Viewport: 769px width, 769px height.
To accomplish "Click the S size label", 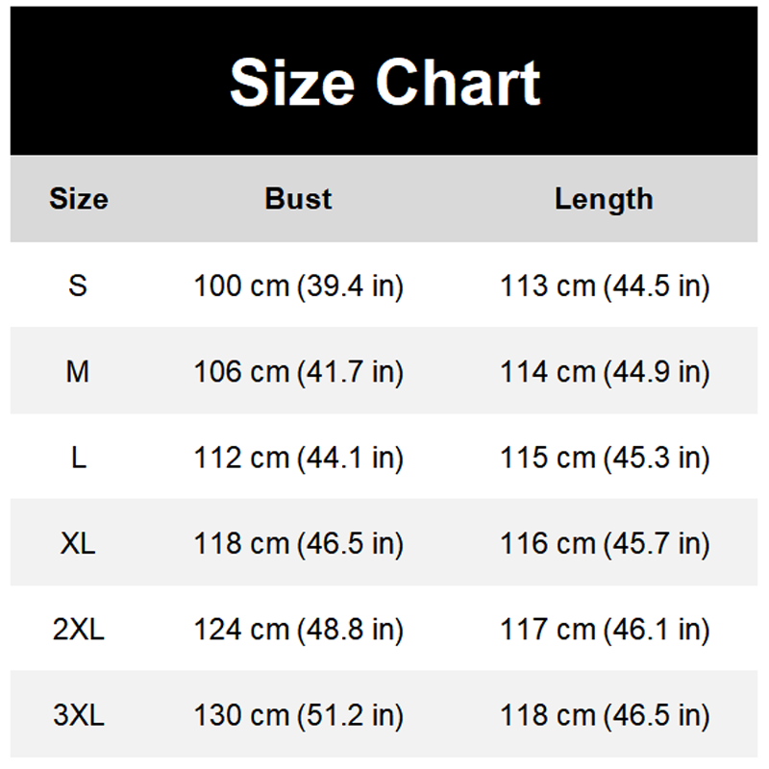I will [78, 285].
